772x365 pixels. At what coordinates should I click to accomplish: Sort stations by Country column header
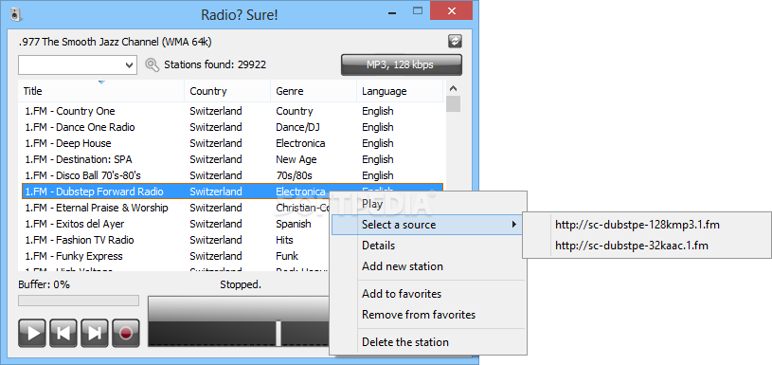227,91
